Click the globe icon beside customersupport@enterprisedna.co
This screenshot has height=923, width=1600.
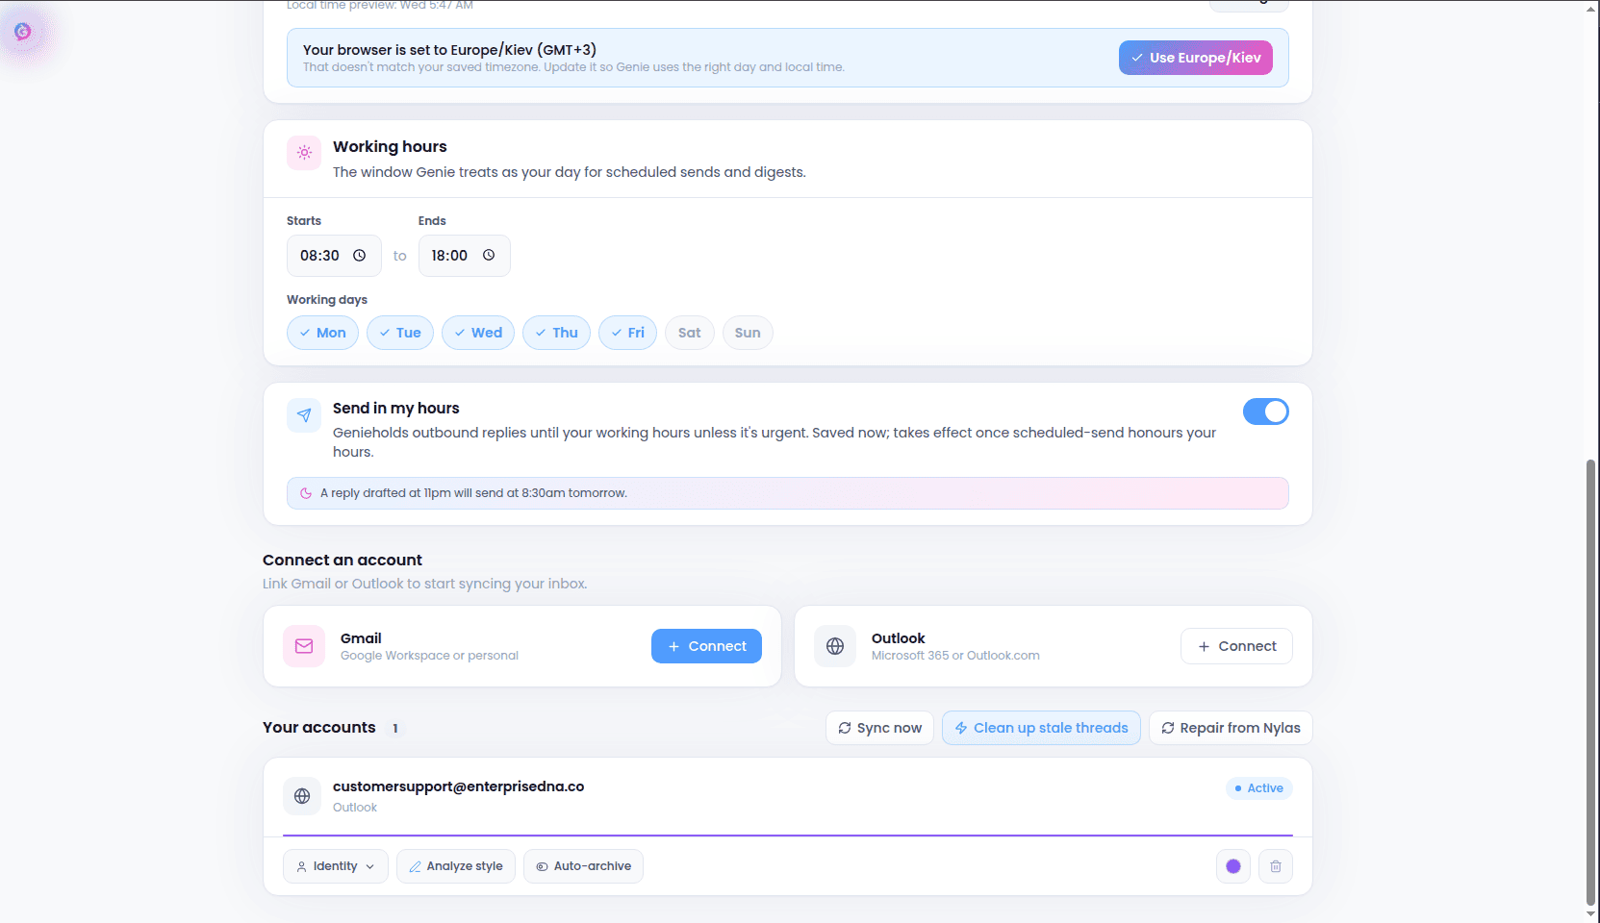pyautogui.click(x=302, y=796)
